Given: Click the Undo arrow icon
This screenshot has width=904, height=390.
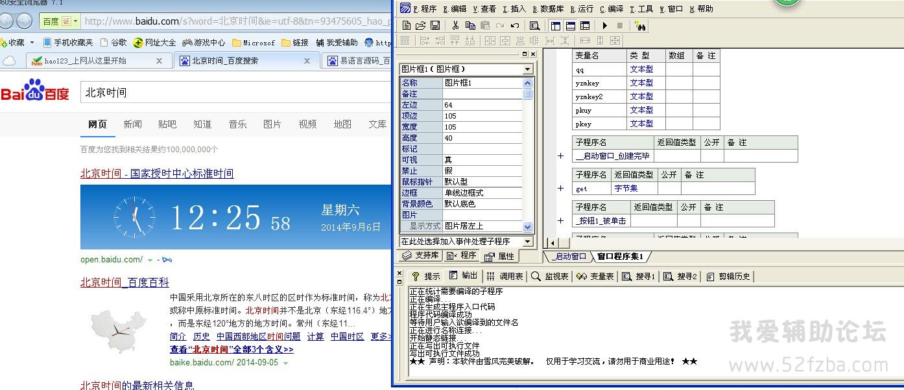Looking at the screenshot, I should [514, 26].
